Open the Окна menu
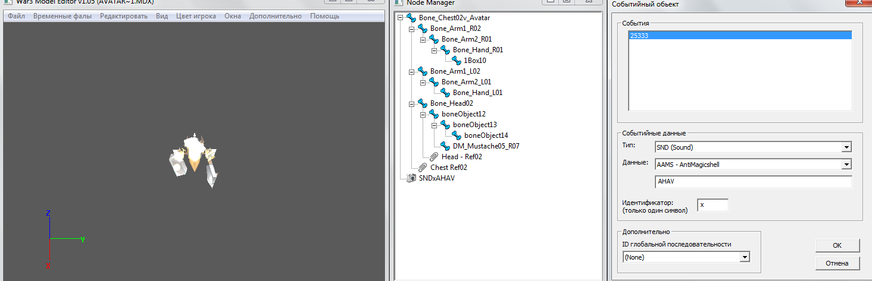872x281 pixels. [x=233, y=16]
